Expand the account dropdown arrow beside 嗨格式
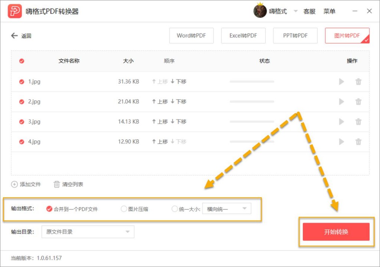 (x=296, y=11)
